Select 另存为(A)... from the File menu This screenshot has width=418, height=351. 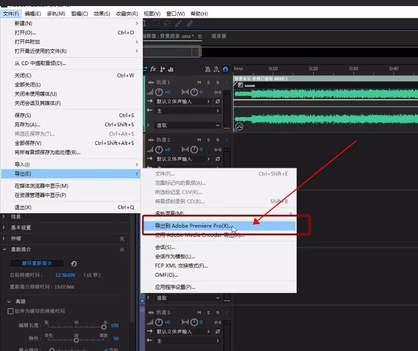point(27,125)
